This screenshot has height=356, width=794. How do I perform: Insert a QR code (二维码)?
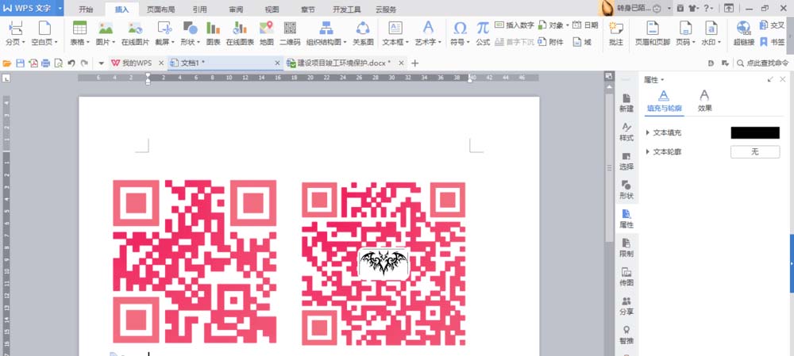[290, 33]
